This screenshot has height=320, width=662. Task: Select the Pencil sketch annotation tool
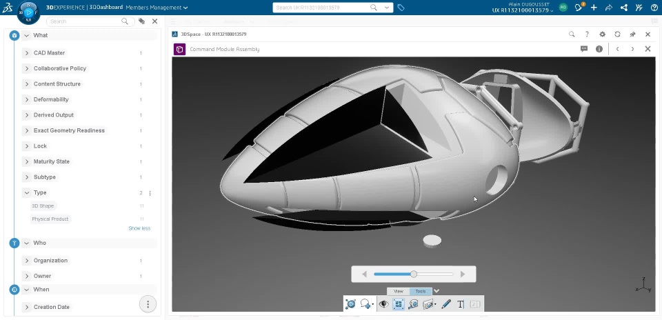pos(446,304)
